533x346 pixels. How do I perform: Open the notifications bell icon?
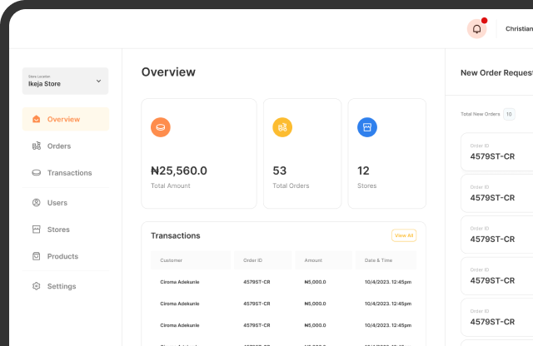[476, 28]
